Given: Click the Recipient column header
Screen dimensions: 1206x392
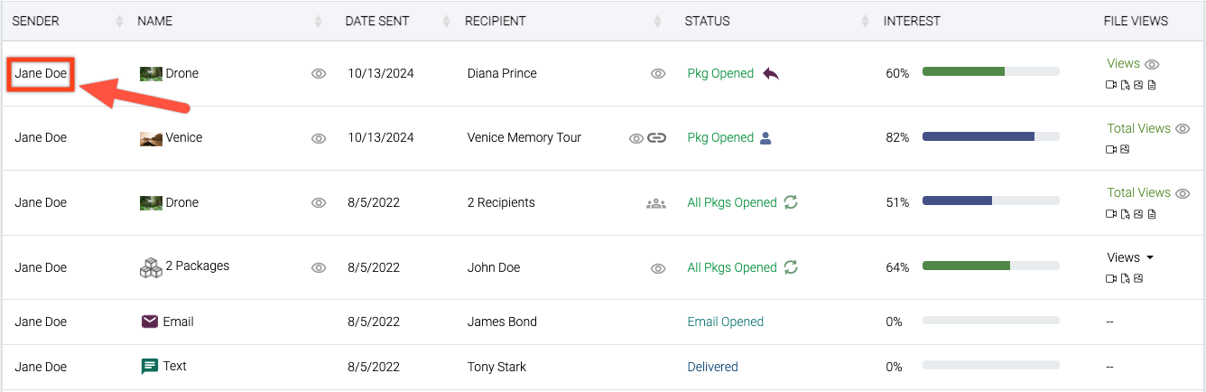Looking at the screenshot, I should click(496, 21).
